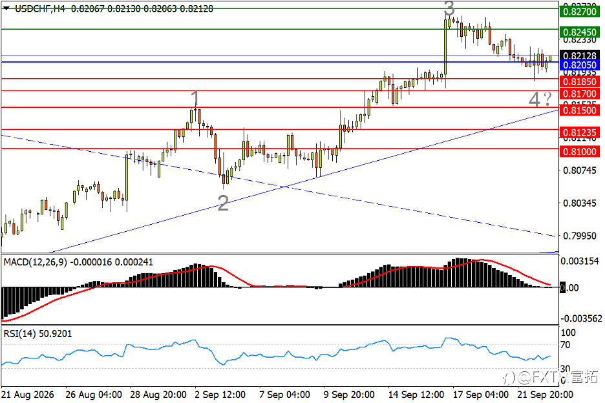Click the MACD(12,26,9) indicator label

pos(35,262)
